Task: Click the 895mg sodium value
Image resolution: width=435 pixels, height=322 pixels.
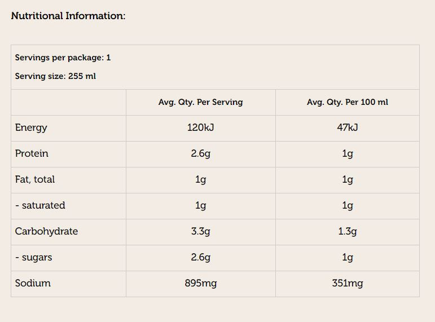Action: (x=200, y=283)
